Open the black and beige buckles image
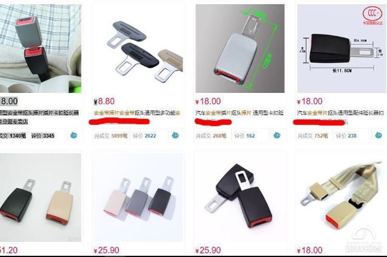 tap(41, 198)
